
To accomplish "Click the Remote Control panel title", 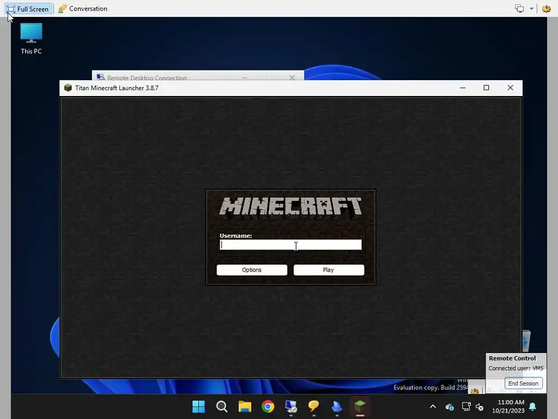I will point(512,358).
